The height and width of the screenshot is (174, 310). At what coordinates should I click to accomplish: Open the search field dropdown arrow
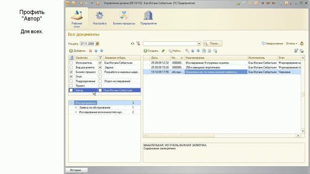point(199,43)
